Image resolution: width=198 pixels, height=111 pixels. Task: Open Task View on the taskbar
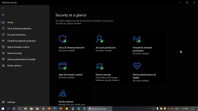tap(19, 109)
